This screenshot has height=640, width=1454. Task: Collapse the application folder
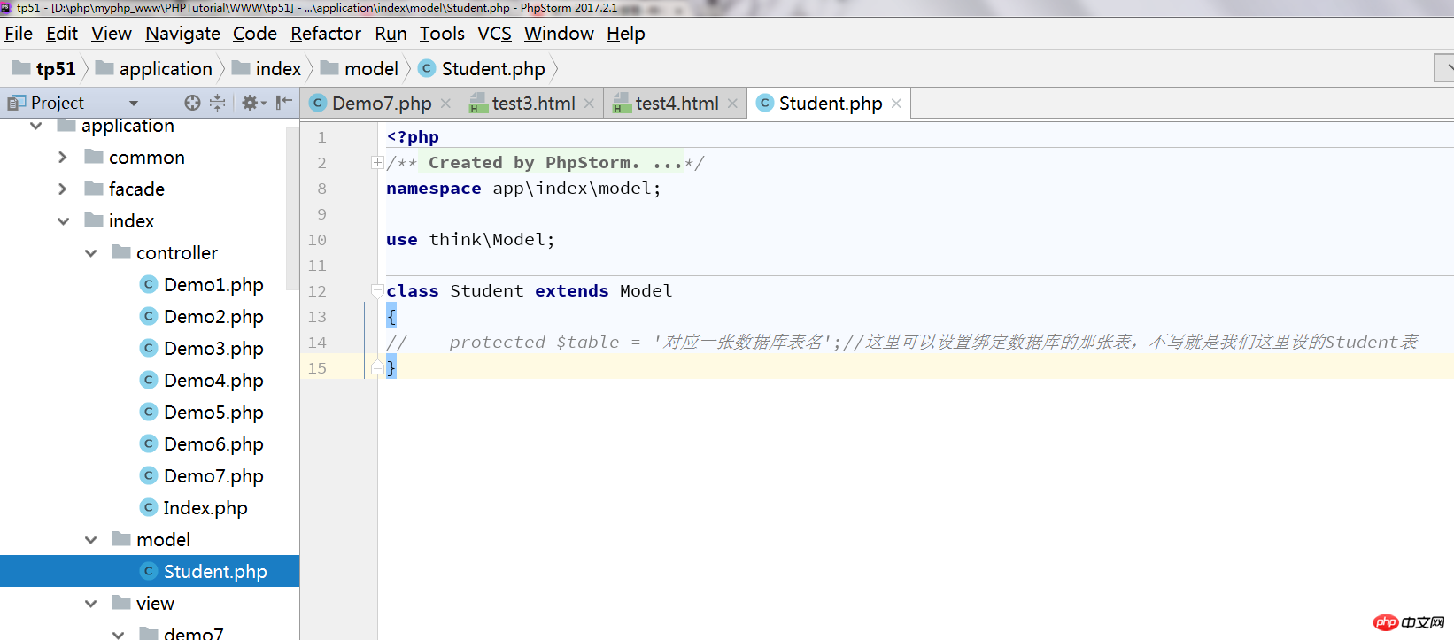point(36,126)
